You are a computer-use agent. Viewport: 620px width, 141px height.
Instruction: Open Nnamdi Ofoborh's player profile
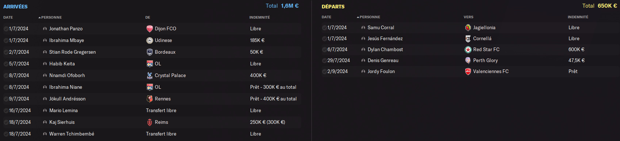(x=67, y=75)
